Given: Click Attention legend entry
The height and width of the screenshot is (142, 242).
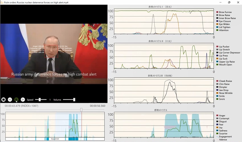Looking at the screenshot, I should click(222, 30).
